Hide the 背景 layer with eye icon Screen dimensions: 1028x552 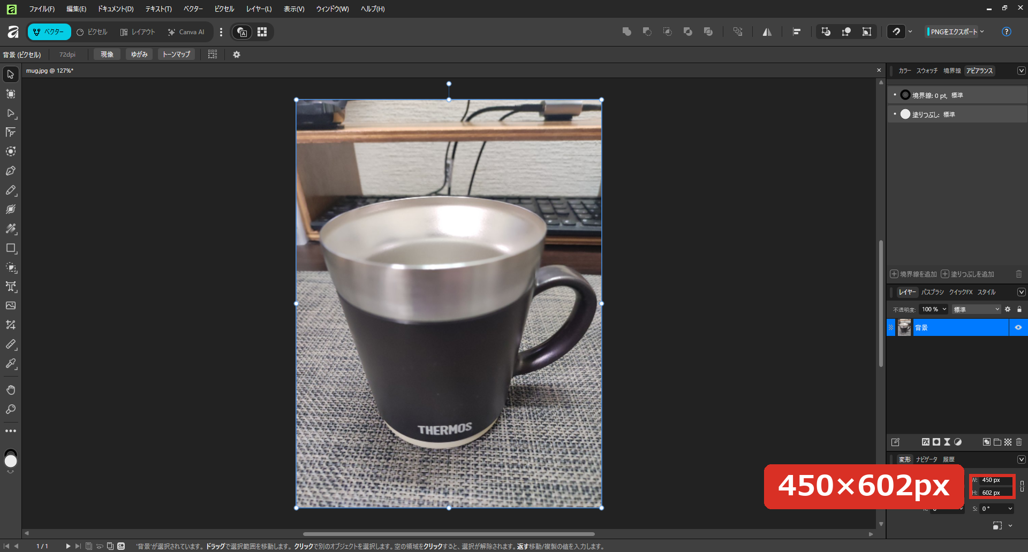(x=1018, y=327)
